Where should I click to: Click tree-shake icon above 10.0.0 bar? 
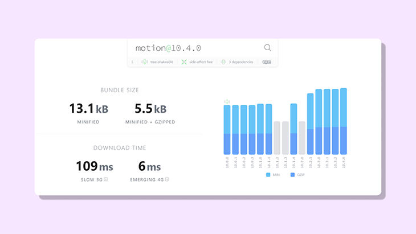click(x=227, y=101)
